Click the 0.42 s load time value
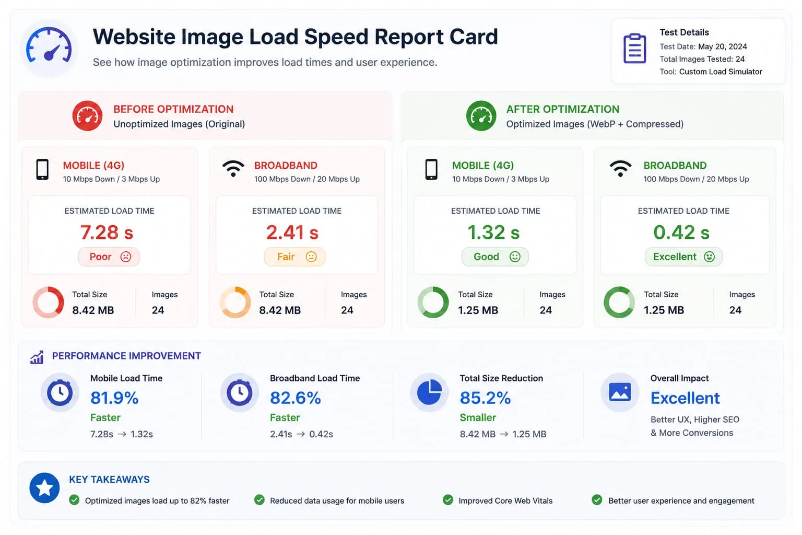This screenshot has height=535, width=802. point(681,232)
